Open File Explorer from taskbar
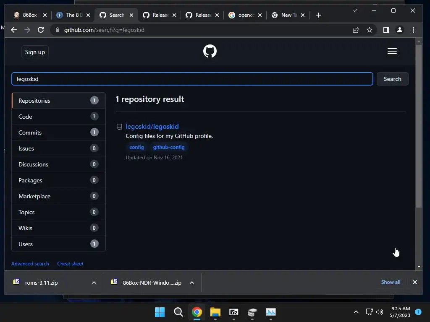430x322 pixels. pos(215,312)
